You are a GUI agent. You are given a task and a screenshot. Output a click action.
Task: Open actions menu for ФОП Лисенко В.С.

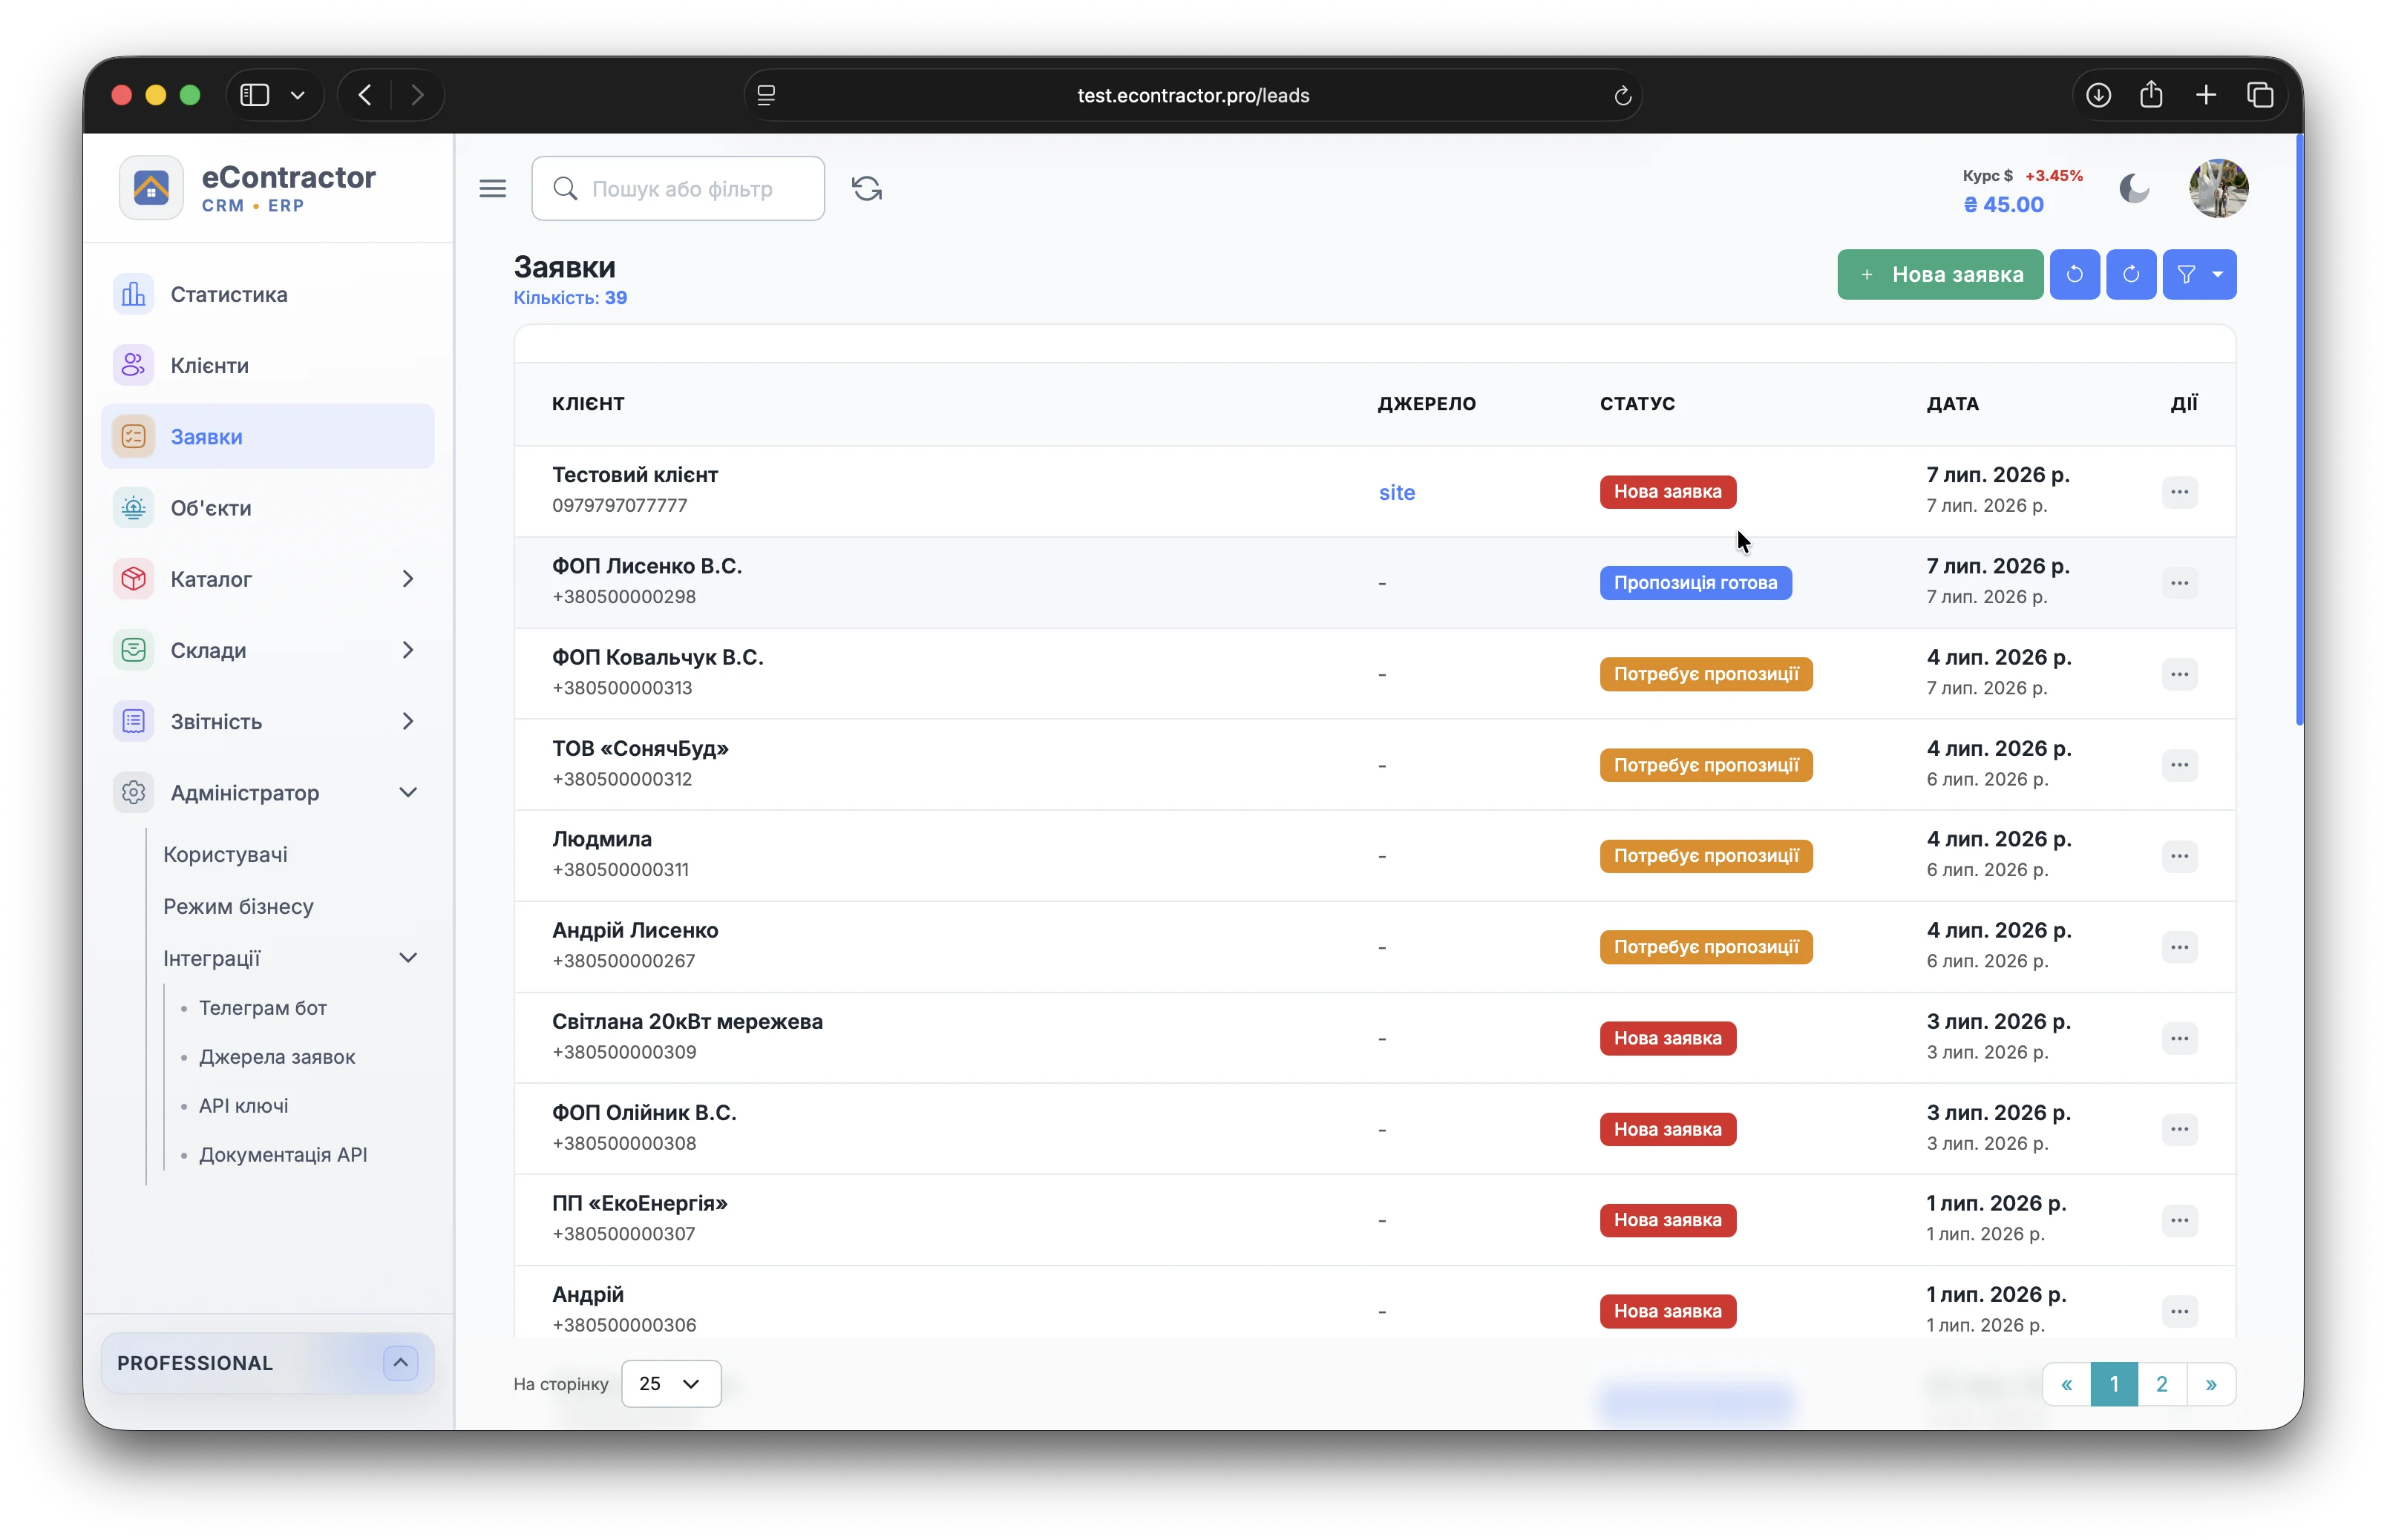tap(2179, 582)
